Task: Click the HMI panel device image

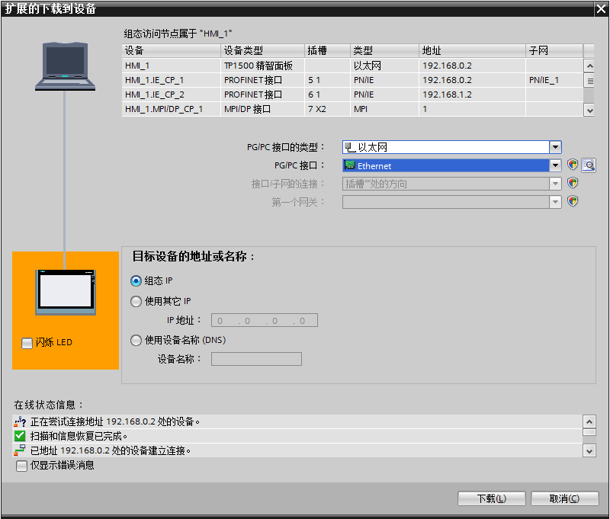Action: click(66, 292)
